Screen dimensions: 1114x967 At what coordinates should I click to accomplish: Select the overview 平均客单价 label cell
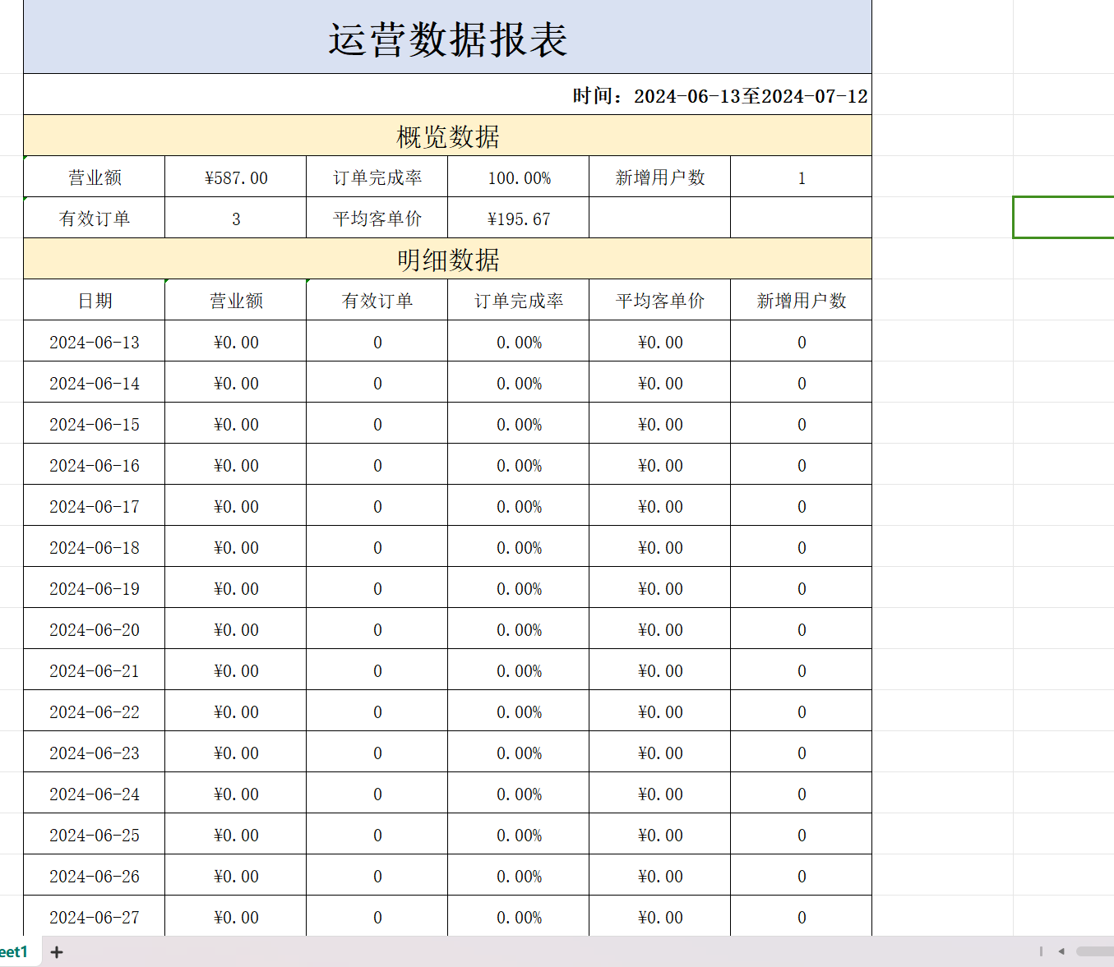pos(377,218)
